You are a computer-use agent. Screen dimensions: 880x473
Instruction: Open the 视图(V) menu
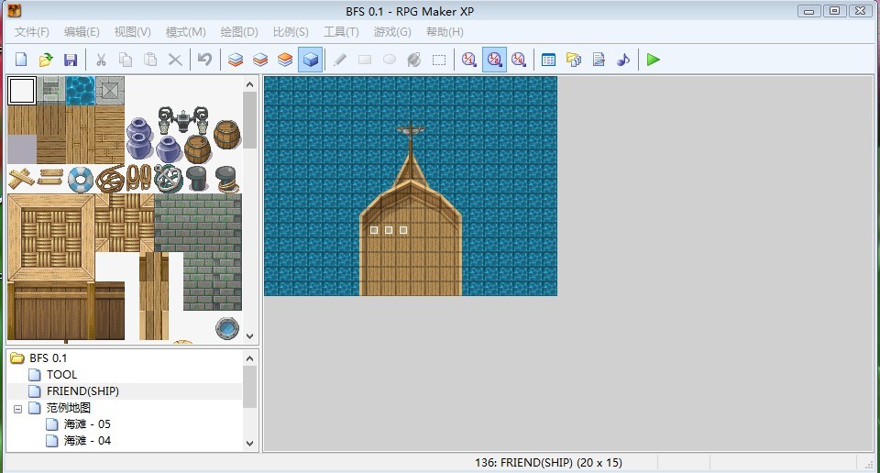pos(132,32)
